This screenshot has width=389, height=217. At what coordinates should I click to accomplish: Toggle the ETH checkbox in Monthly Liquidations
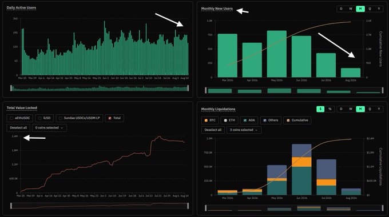coord(225,120)
